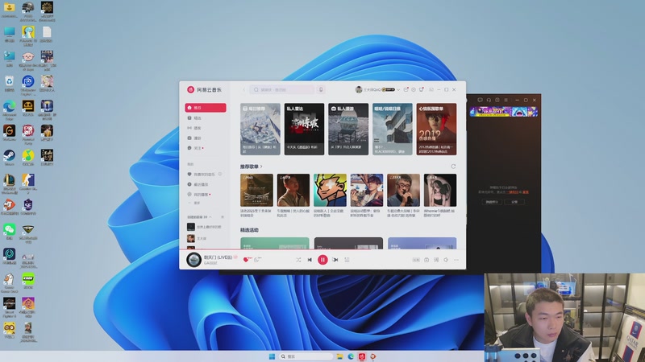This screenshot has width=645, height=362.
Task: Switch to mini-player mode icon in title bar
Action: pyautogui.click(x=431, y=89)
